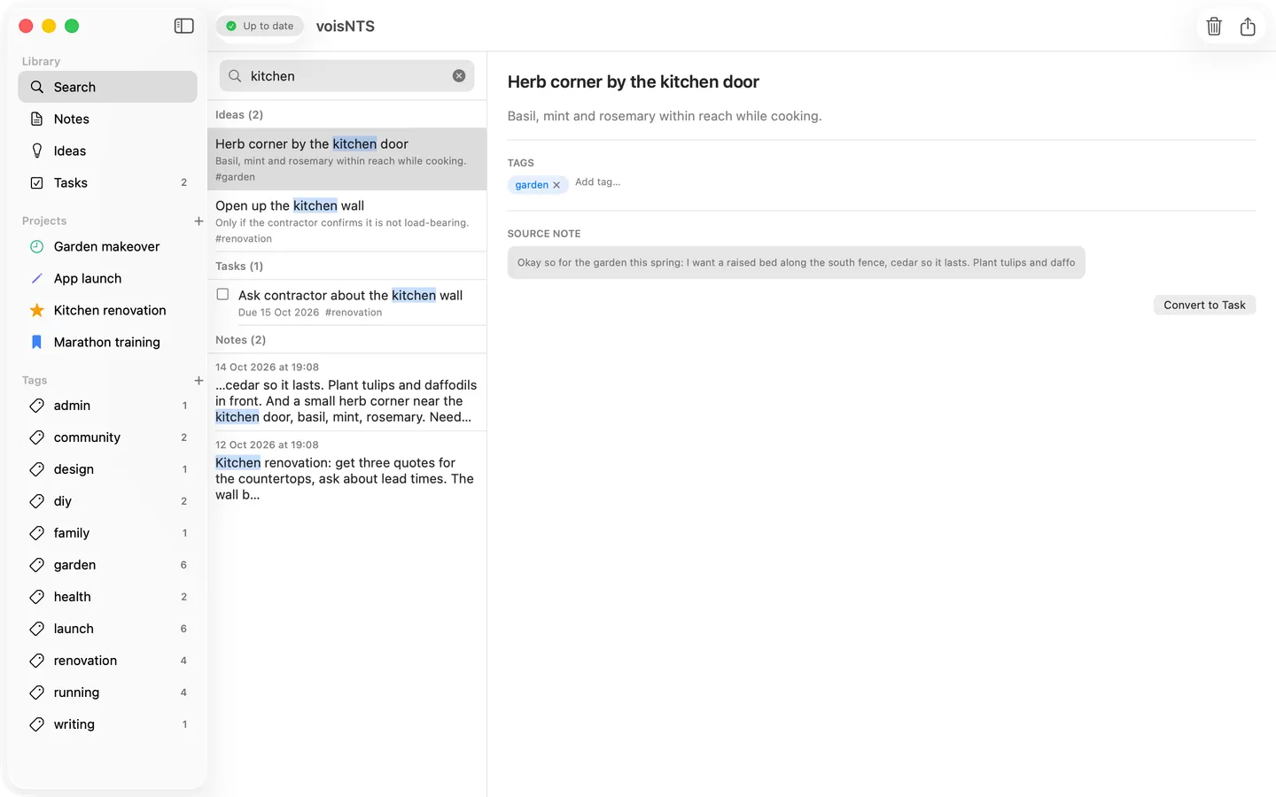Go to Ideas in the Library
This screenshot has width=1276, height=797.
click(107, 151)
